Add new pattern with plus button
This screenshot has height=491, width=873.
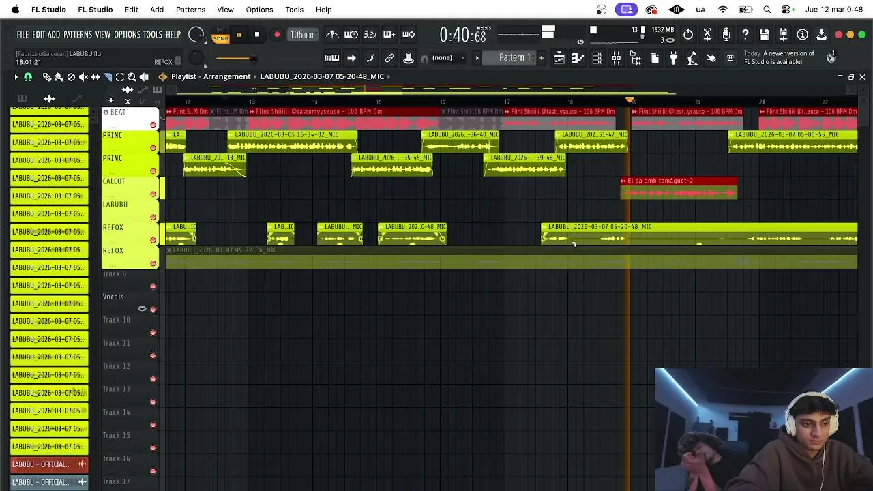pos(542,58)
